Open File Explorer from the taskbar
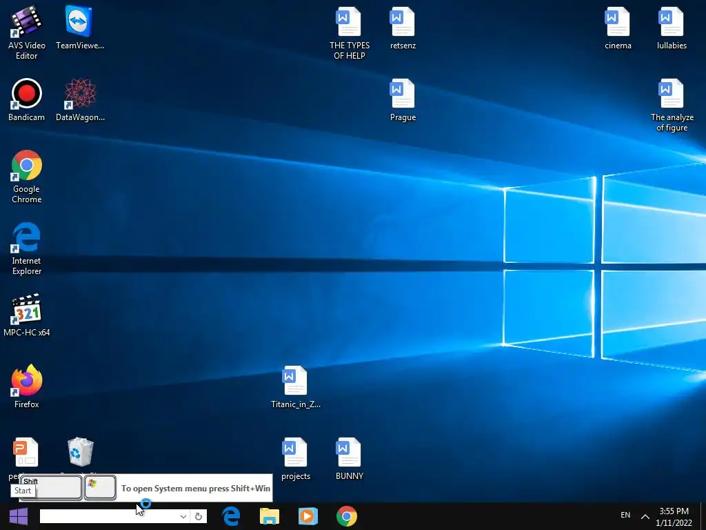Screen dimensions: 706x530 (x=270, y=516)
